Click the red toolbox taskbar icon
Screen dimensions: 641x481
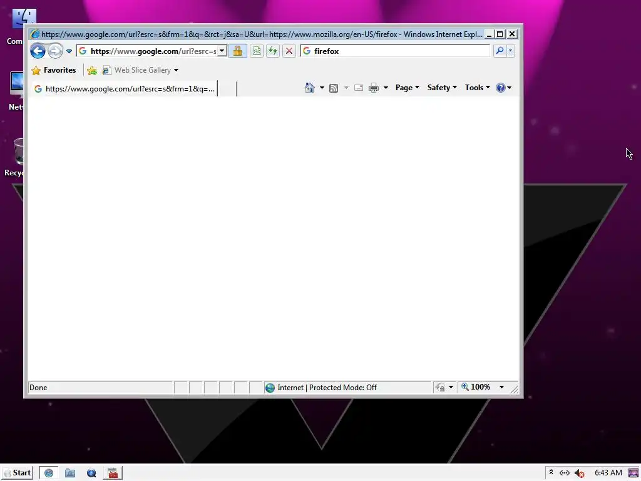point(113,473)
